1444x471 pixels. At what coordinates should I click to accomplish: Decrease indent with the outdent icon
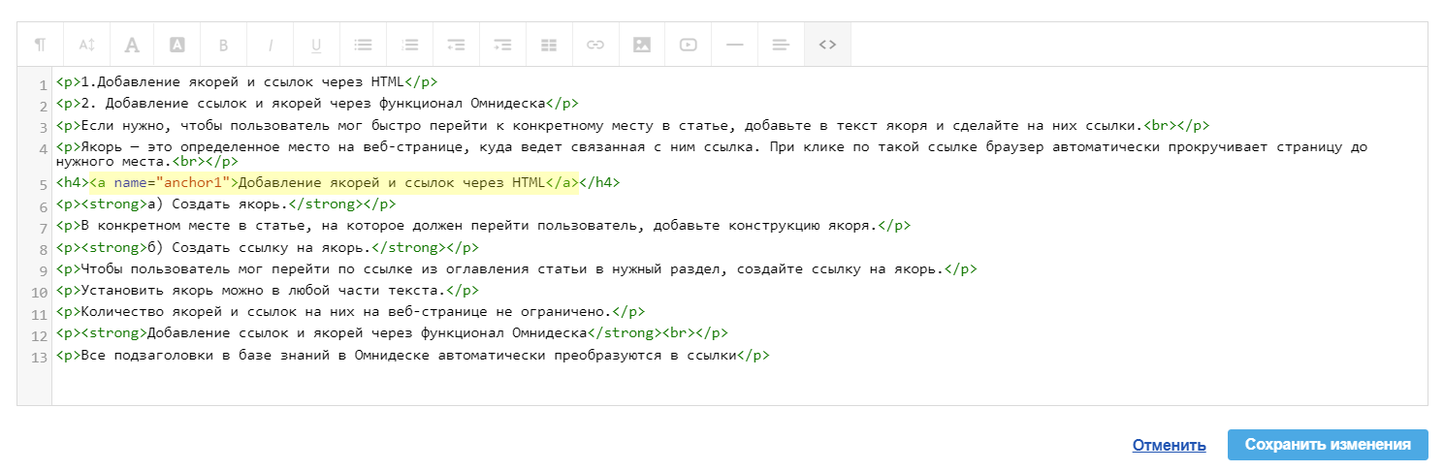[x=456, y=45]
